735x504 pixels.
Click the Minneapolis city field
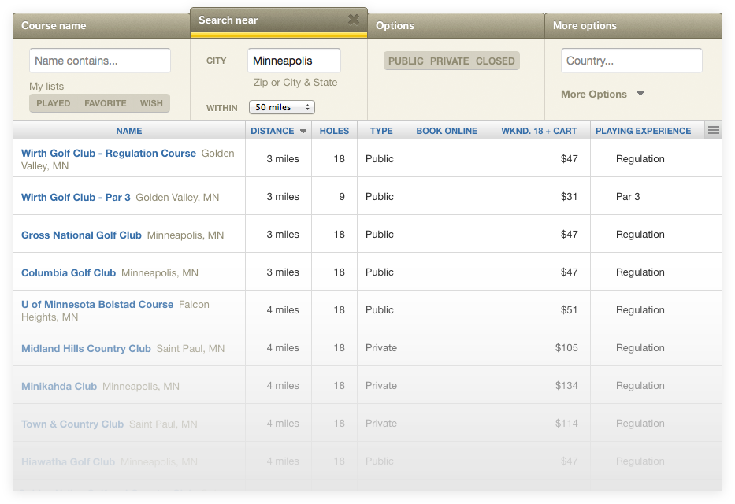293,60
